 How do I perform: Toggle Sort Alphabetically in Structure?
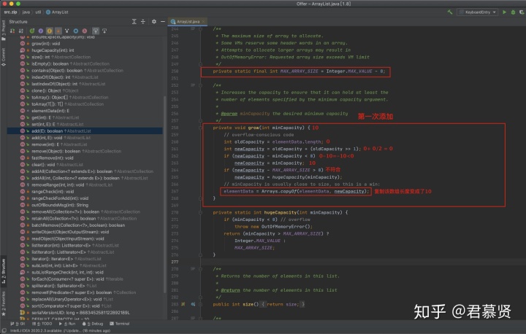[x=20, y=31]
